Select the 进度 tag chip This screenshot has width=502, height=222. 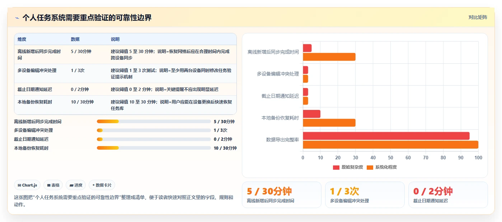click(x=76, y=185)
